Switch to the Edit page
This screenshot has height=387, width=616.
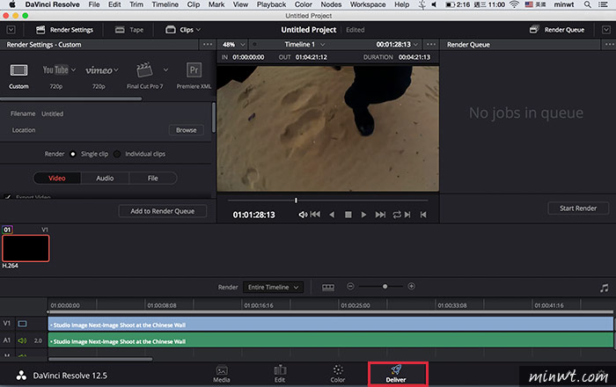[280, 374]
